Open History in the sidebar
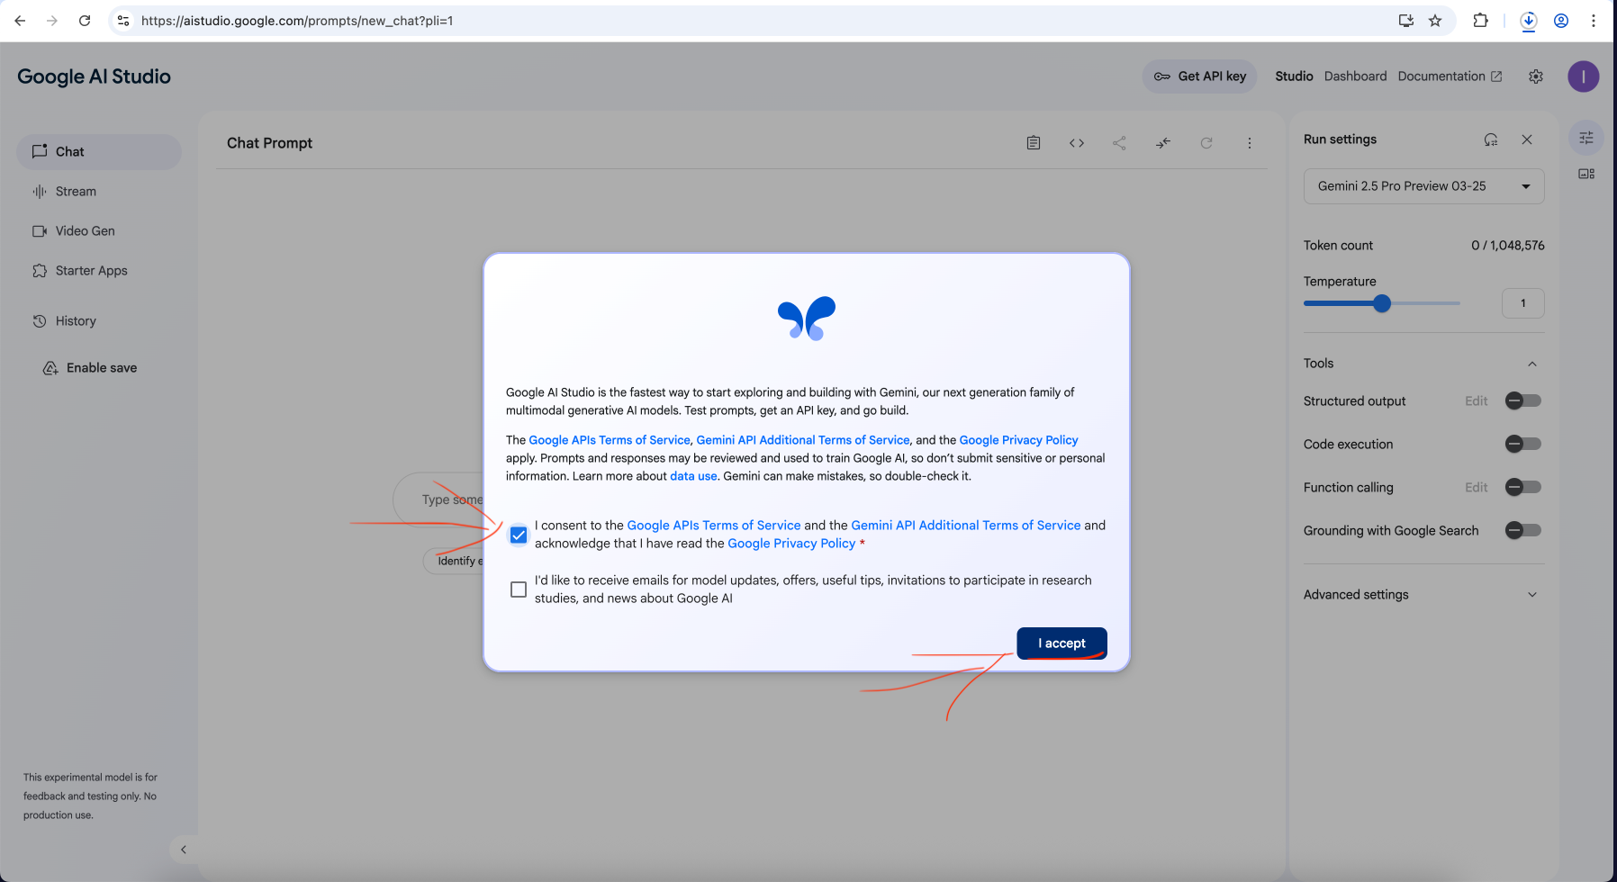1617x882 pixels. (x=99, y=321)
